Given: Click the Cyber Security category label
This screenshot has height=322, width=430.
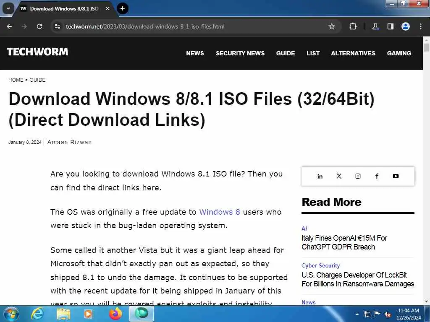Looking at the screenshot, I should tap(320, 265).
